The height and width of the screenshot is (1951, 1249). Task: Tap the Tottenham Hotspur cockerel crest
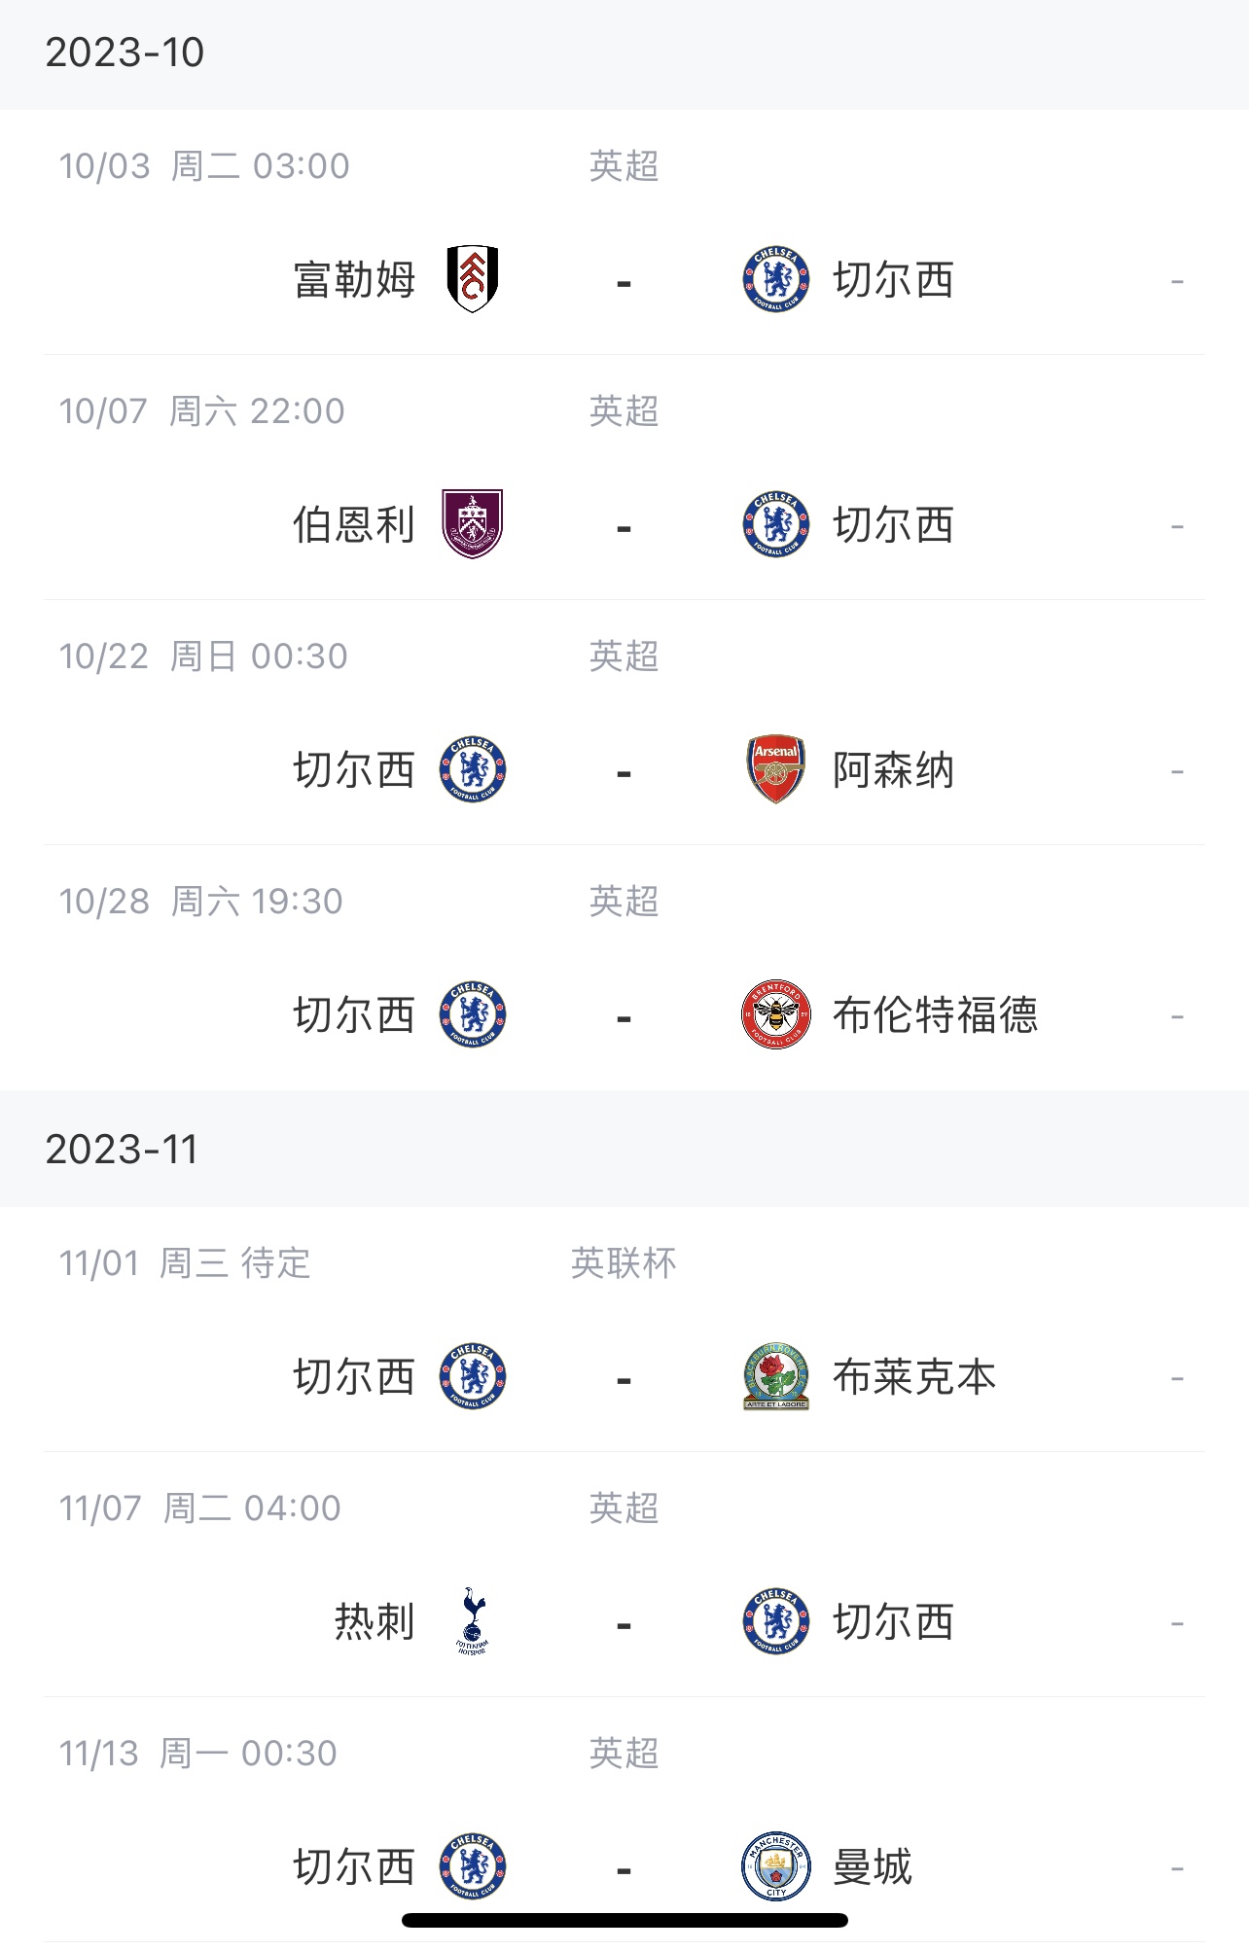[x=473, y=1621]
